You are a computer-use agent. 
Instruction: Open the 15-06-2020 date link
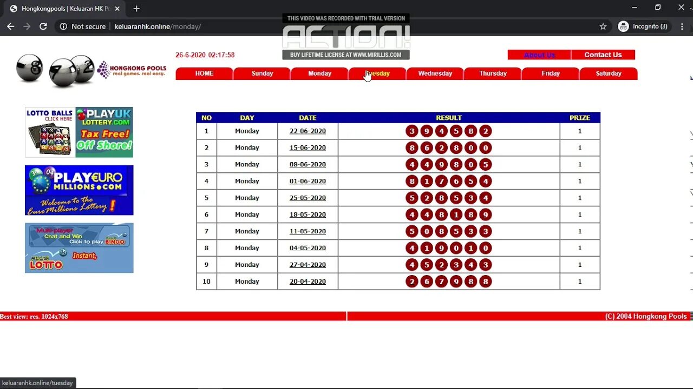point(308,148)
